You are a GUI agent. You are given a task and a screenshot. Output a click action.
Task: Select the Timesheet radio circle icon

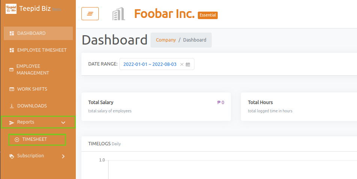click(17, 140)
